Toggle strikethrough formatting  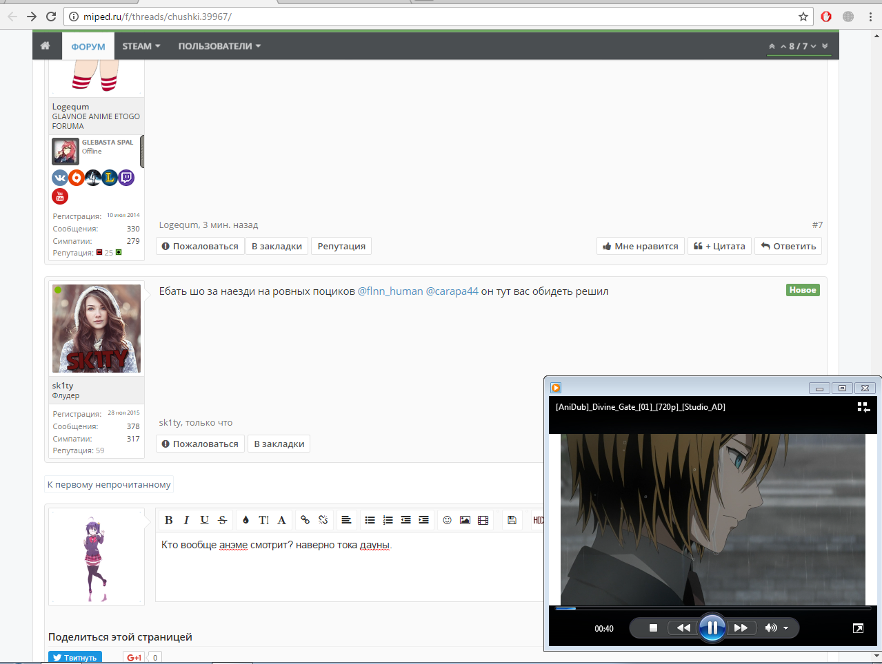pos(222,520)
